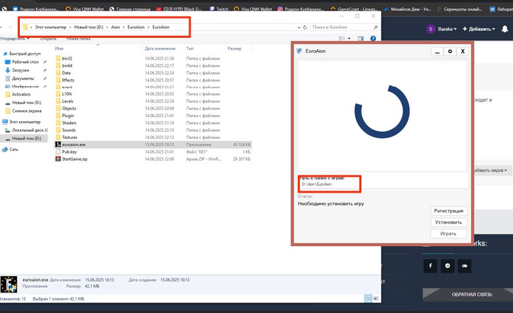Open the Baraka user dropdown
Screen dimensions: 513x313
[x=442, y=29]
